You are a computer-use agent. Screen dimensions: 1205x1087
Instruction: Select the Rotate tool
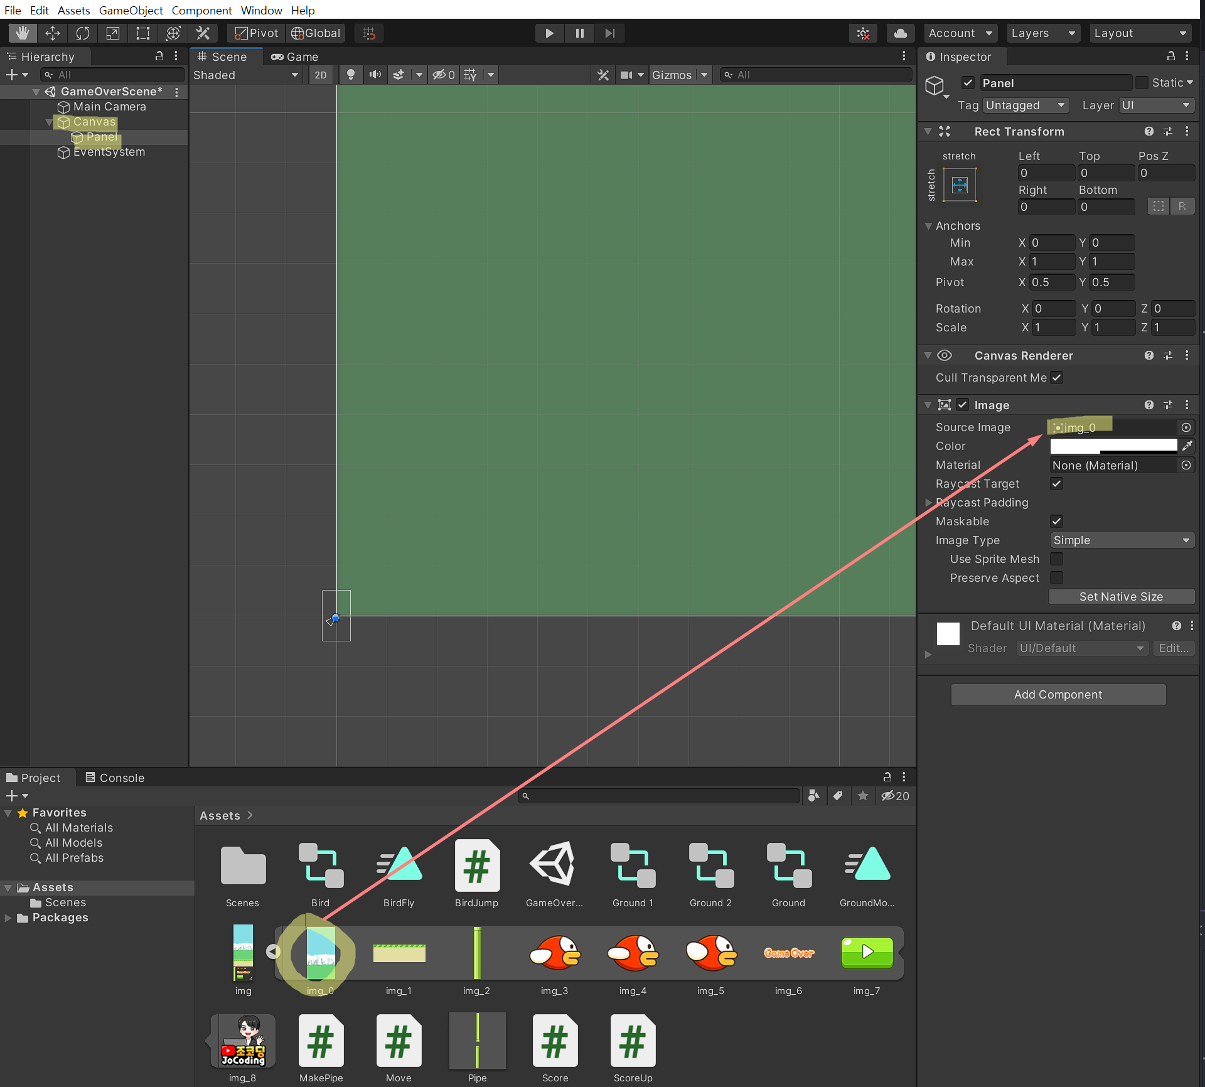[83, 33]
